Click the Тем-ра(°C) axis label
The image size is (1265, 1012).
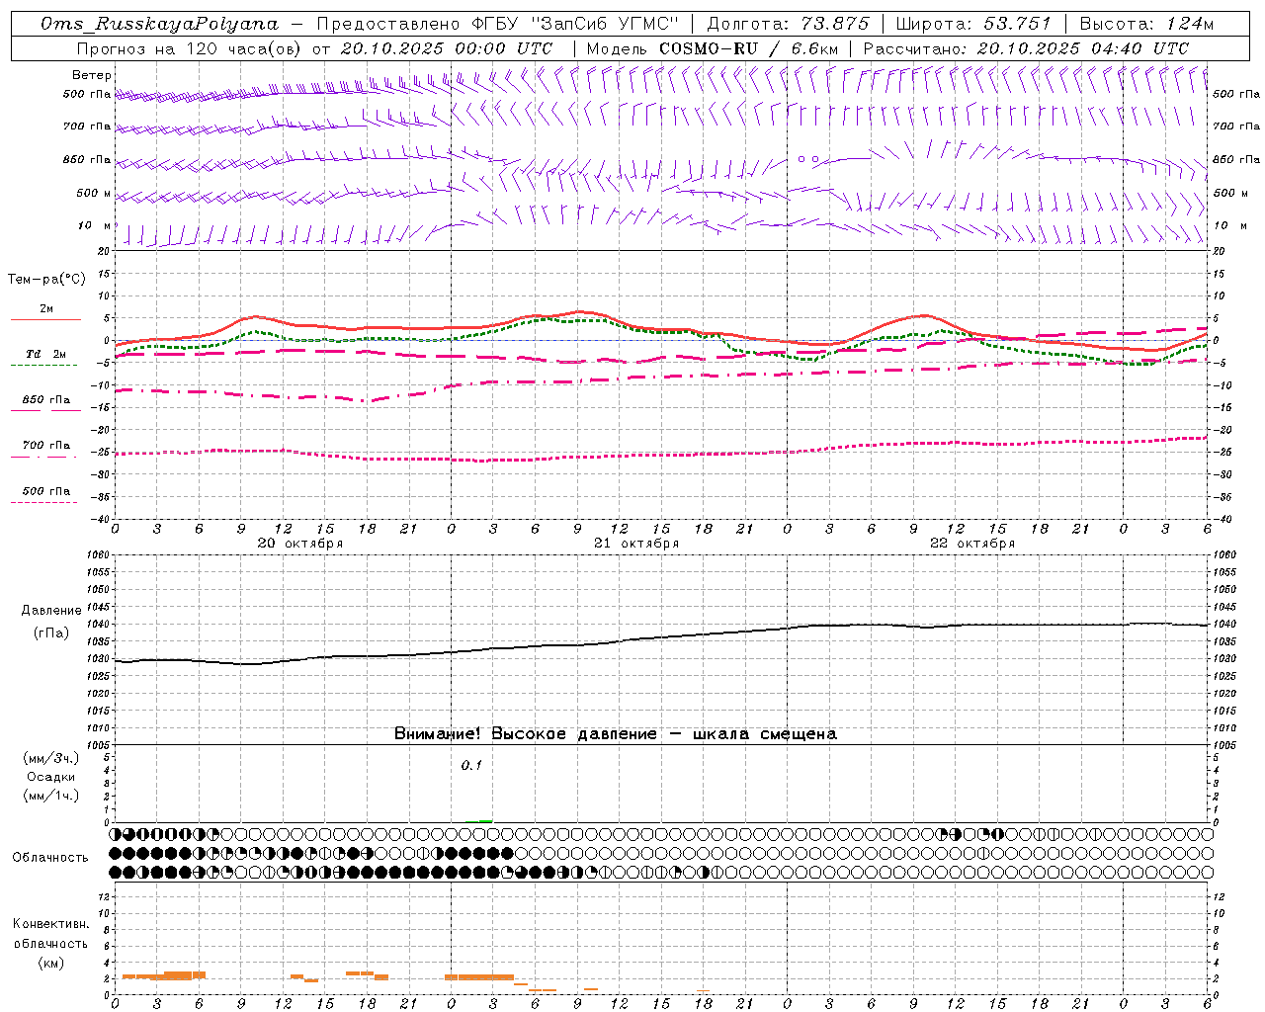click(46, 280)
